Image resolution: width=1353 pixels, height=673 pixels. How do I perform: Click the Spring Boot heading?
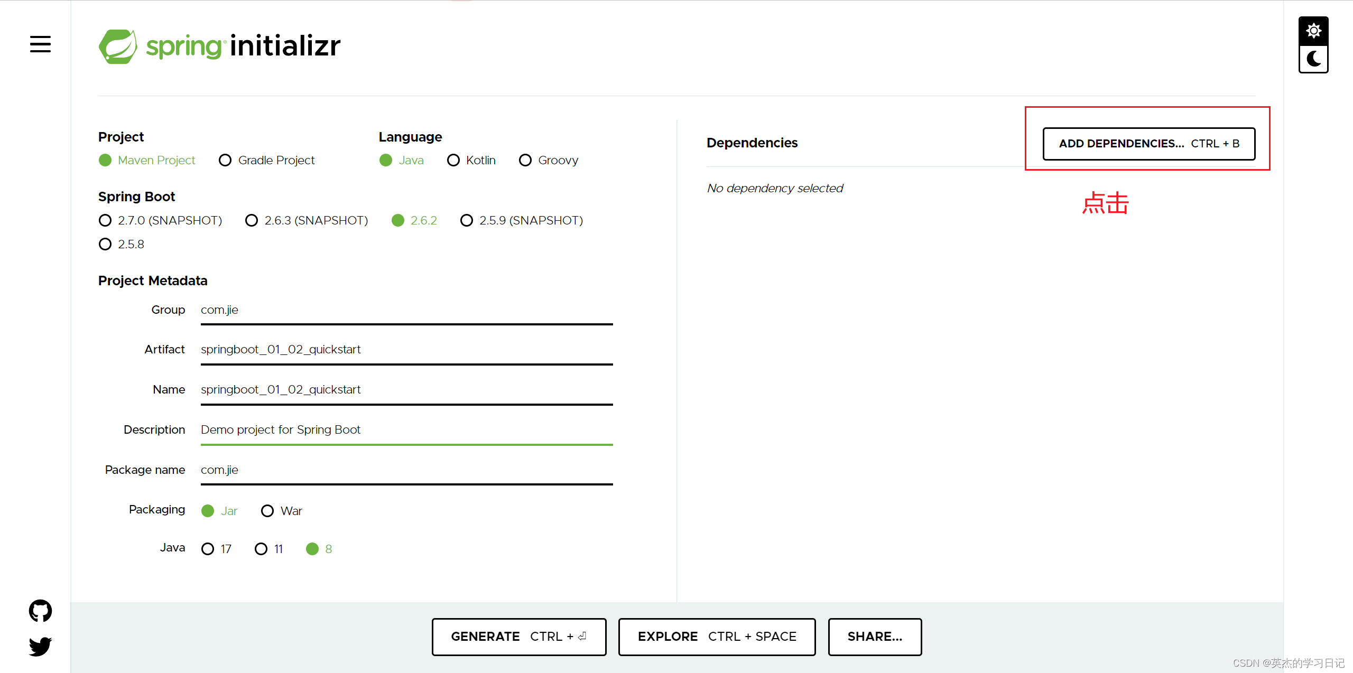tap(136, 197)
